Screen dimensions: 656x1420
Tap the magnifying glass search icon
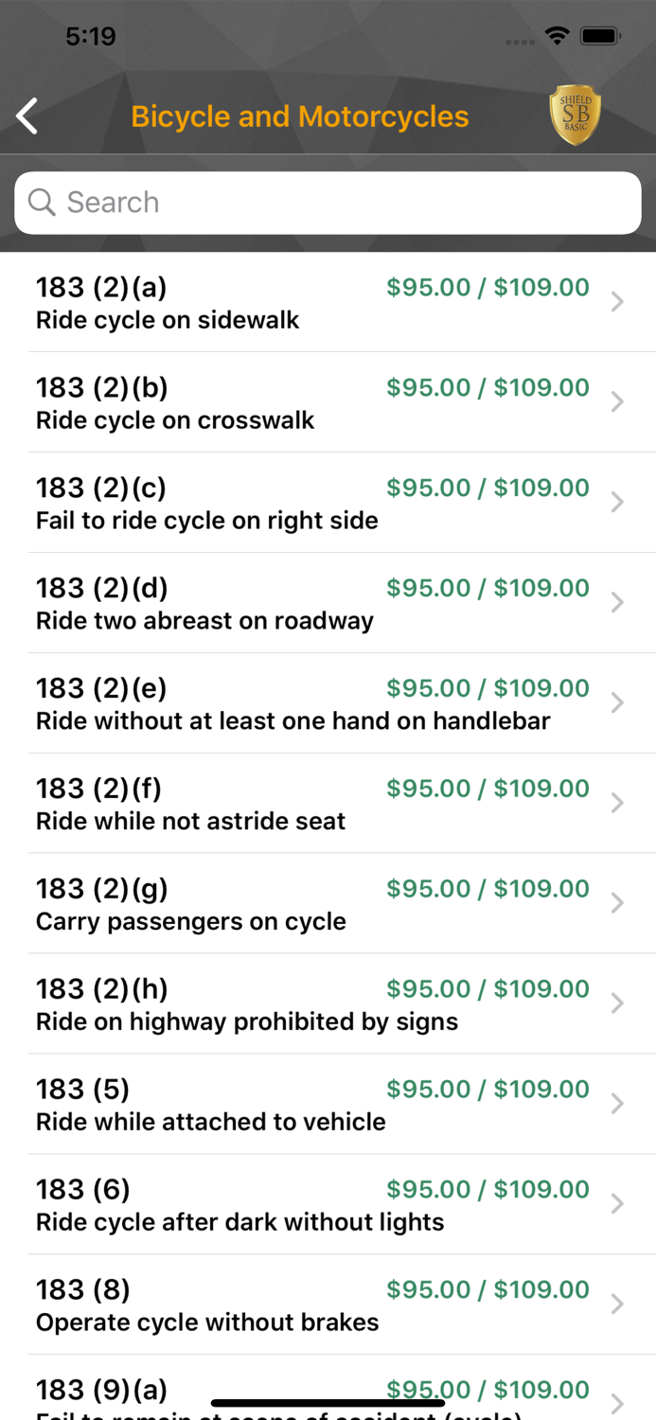[42, 202]
